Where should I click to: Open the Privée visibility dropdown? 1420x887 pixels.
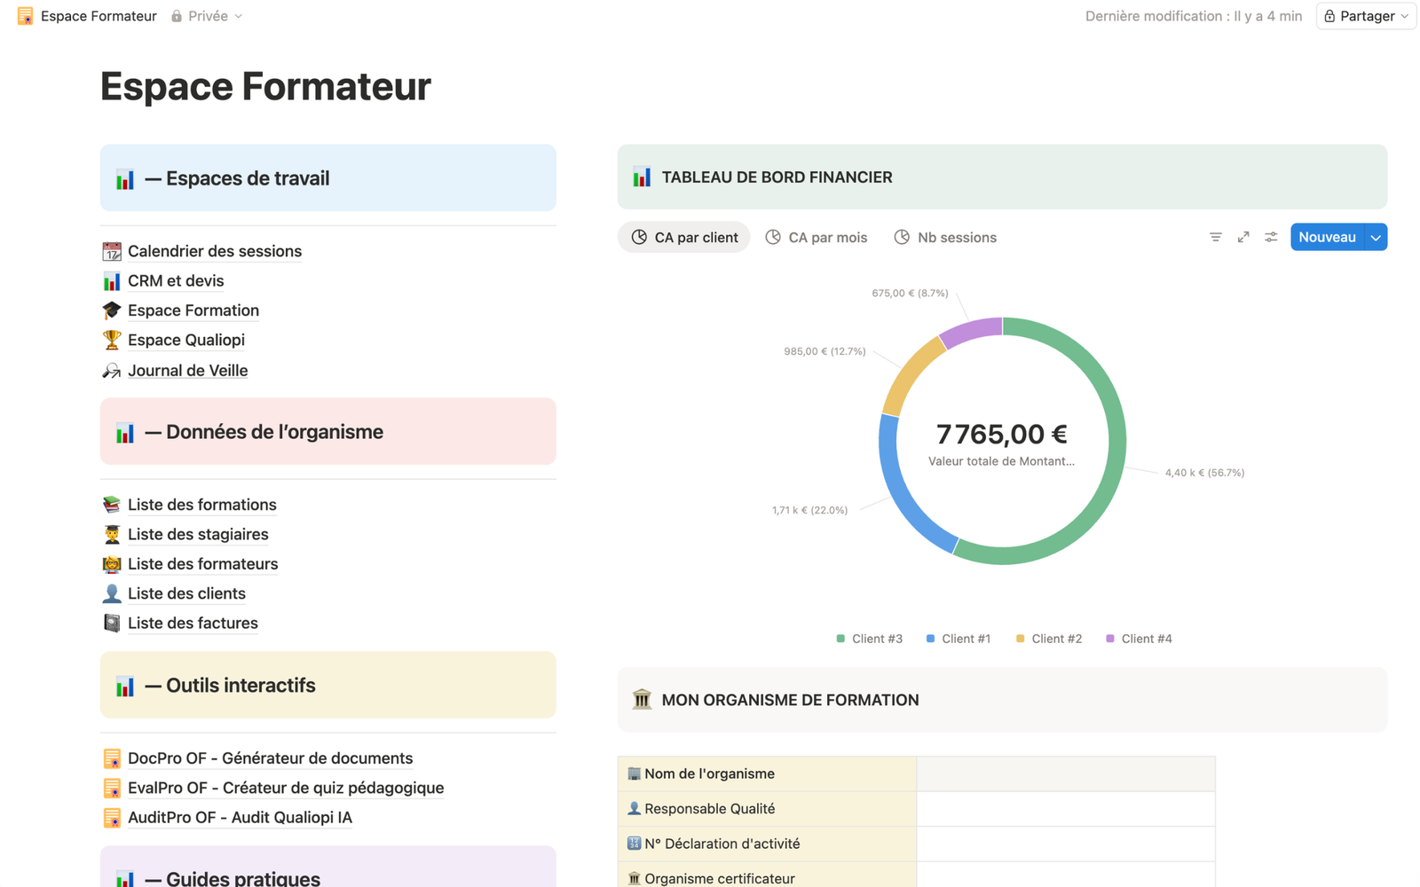[207, 15]
